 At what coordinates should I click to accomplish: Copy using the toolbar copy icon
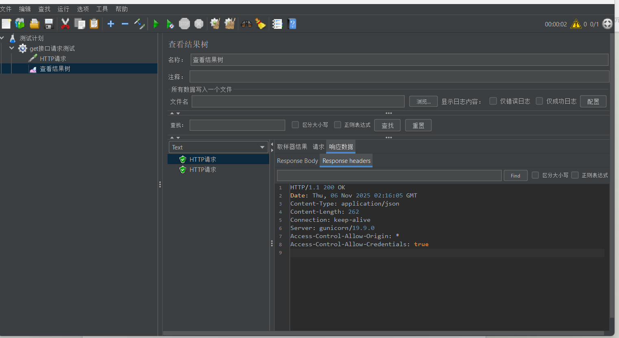(80, 24)
